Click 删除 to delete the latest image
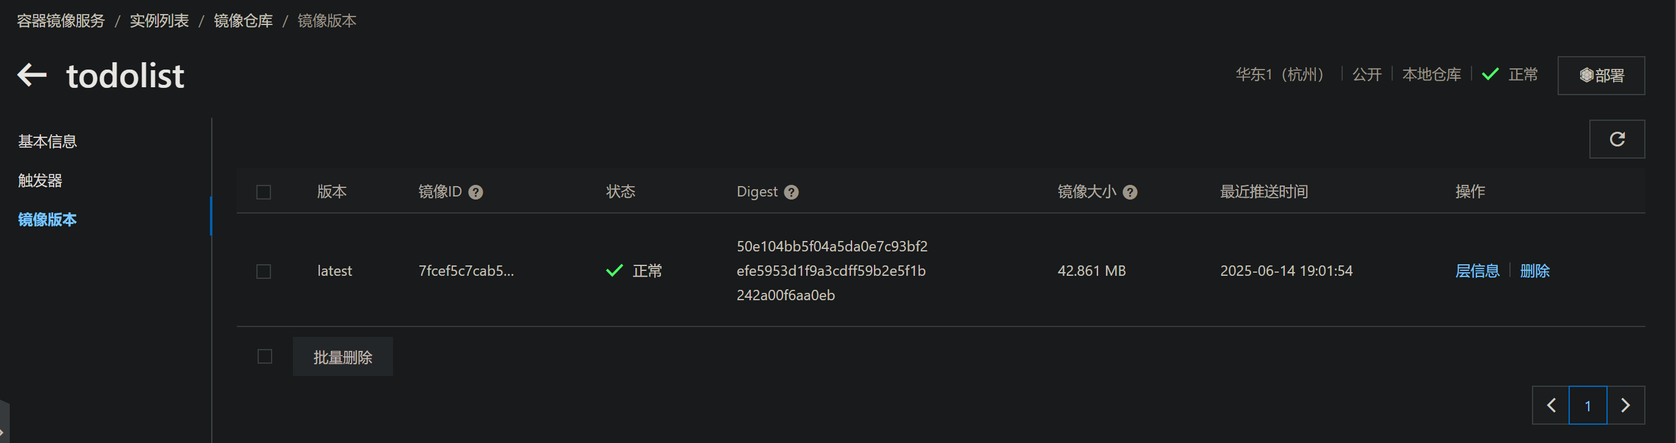 [1536, 270]
